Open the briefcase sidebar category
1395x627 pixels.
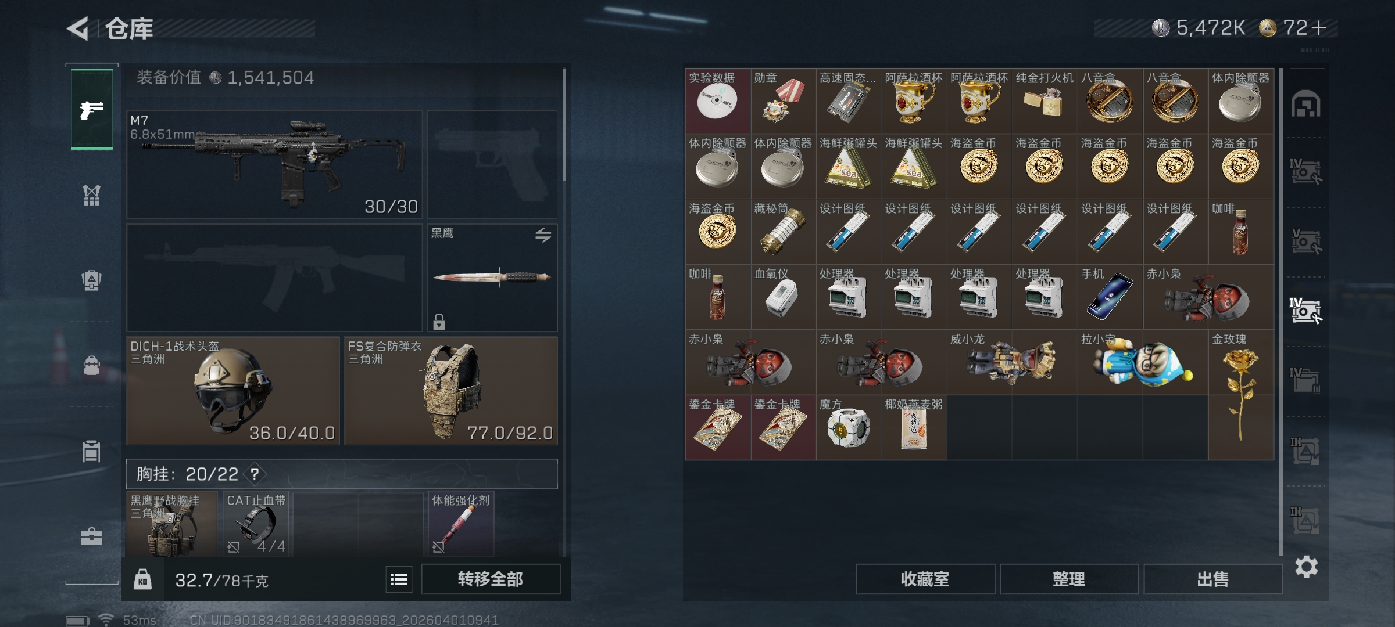pyautogui.click(x=91, y=536)
